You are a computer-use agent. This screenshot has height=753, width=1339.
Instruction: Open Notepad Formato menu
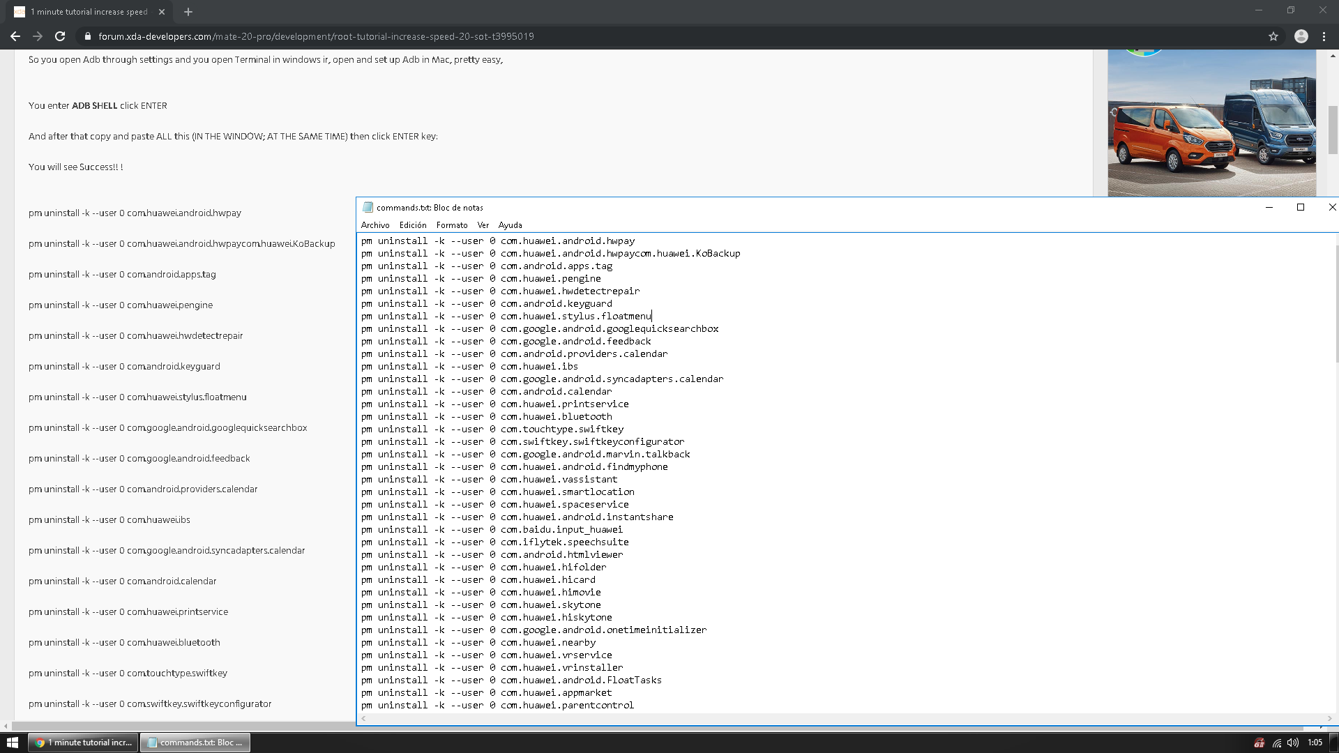(x=452, y=225)
